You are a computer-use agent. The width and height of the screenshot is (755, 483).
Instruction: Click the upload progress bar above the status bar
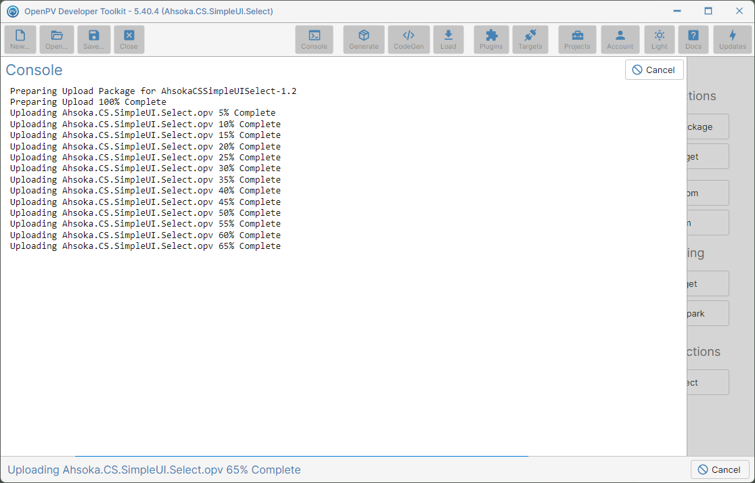[302, 456]
